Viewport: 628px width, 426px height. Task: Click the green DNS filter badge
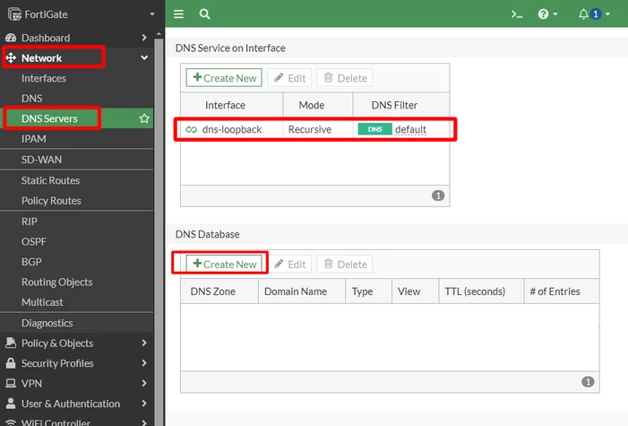click(x=374, y=129)
